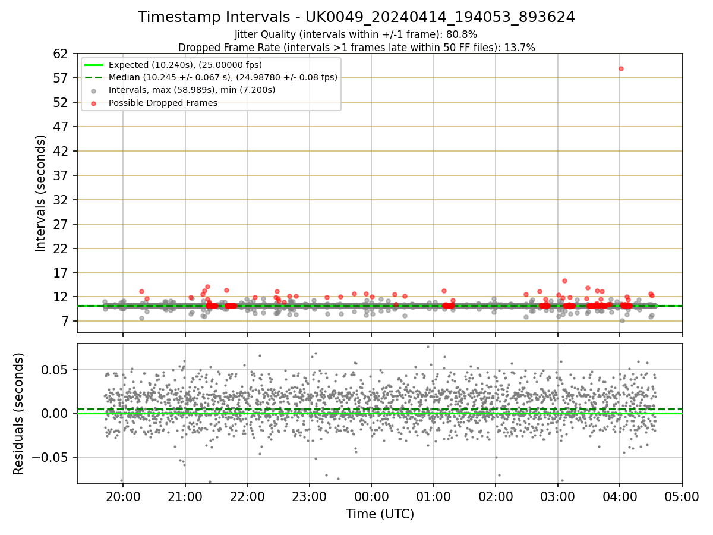Click the 57 y-axis tick label
The image size is (713, 535).
[61, 78]
